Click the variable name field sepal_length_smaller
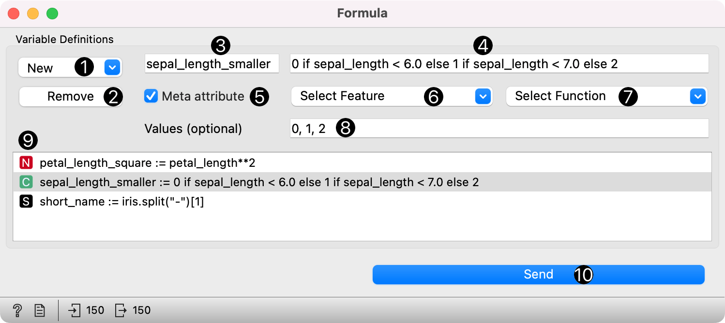 211,64
